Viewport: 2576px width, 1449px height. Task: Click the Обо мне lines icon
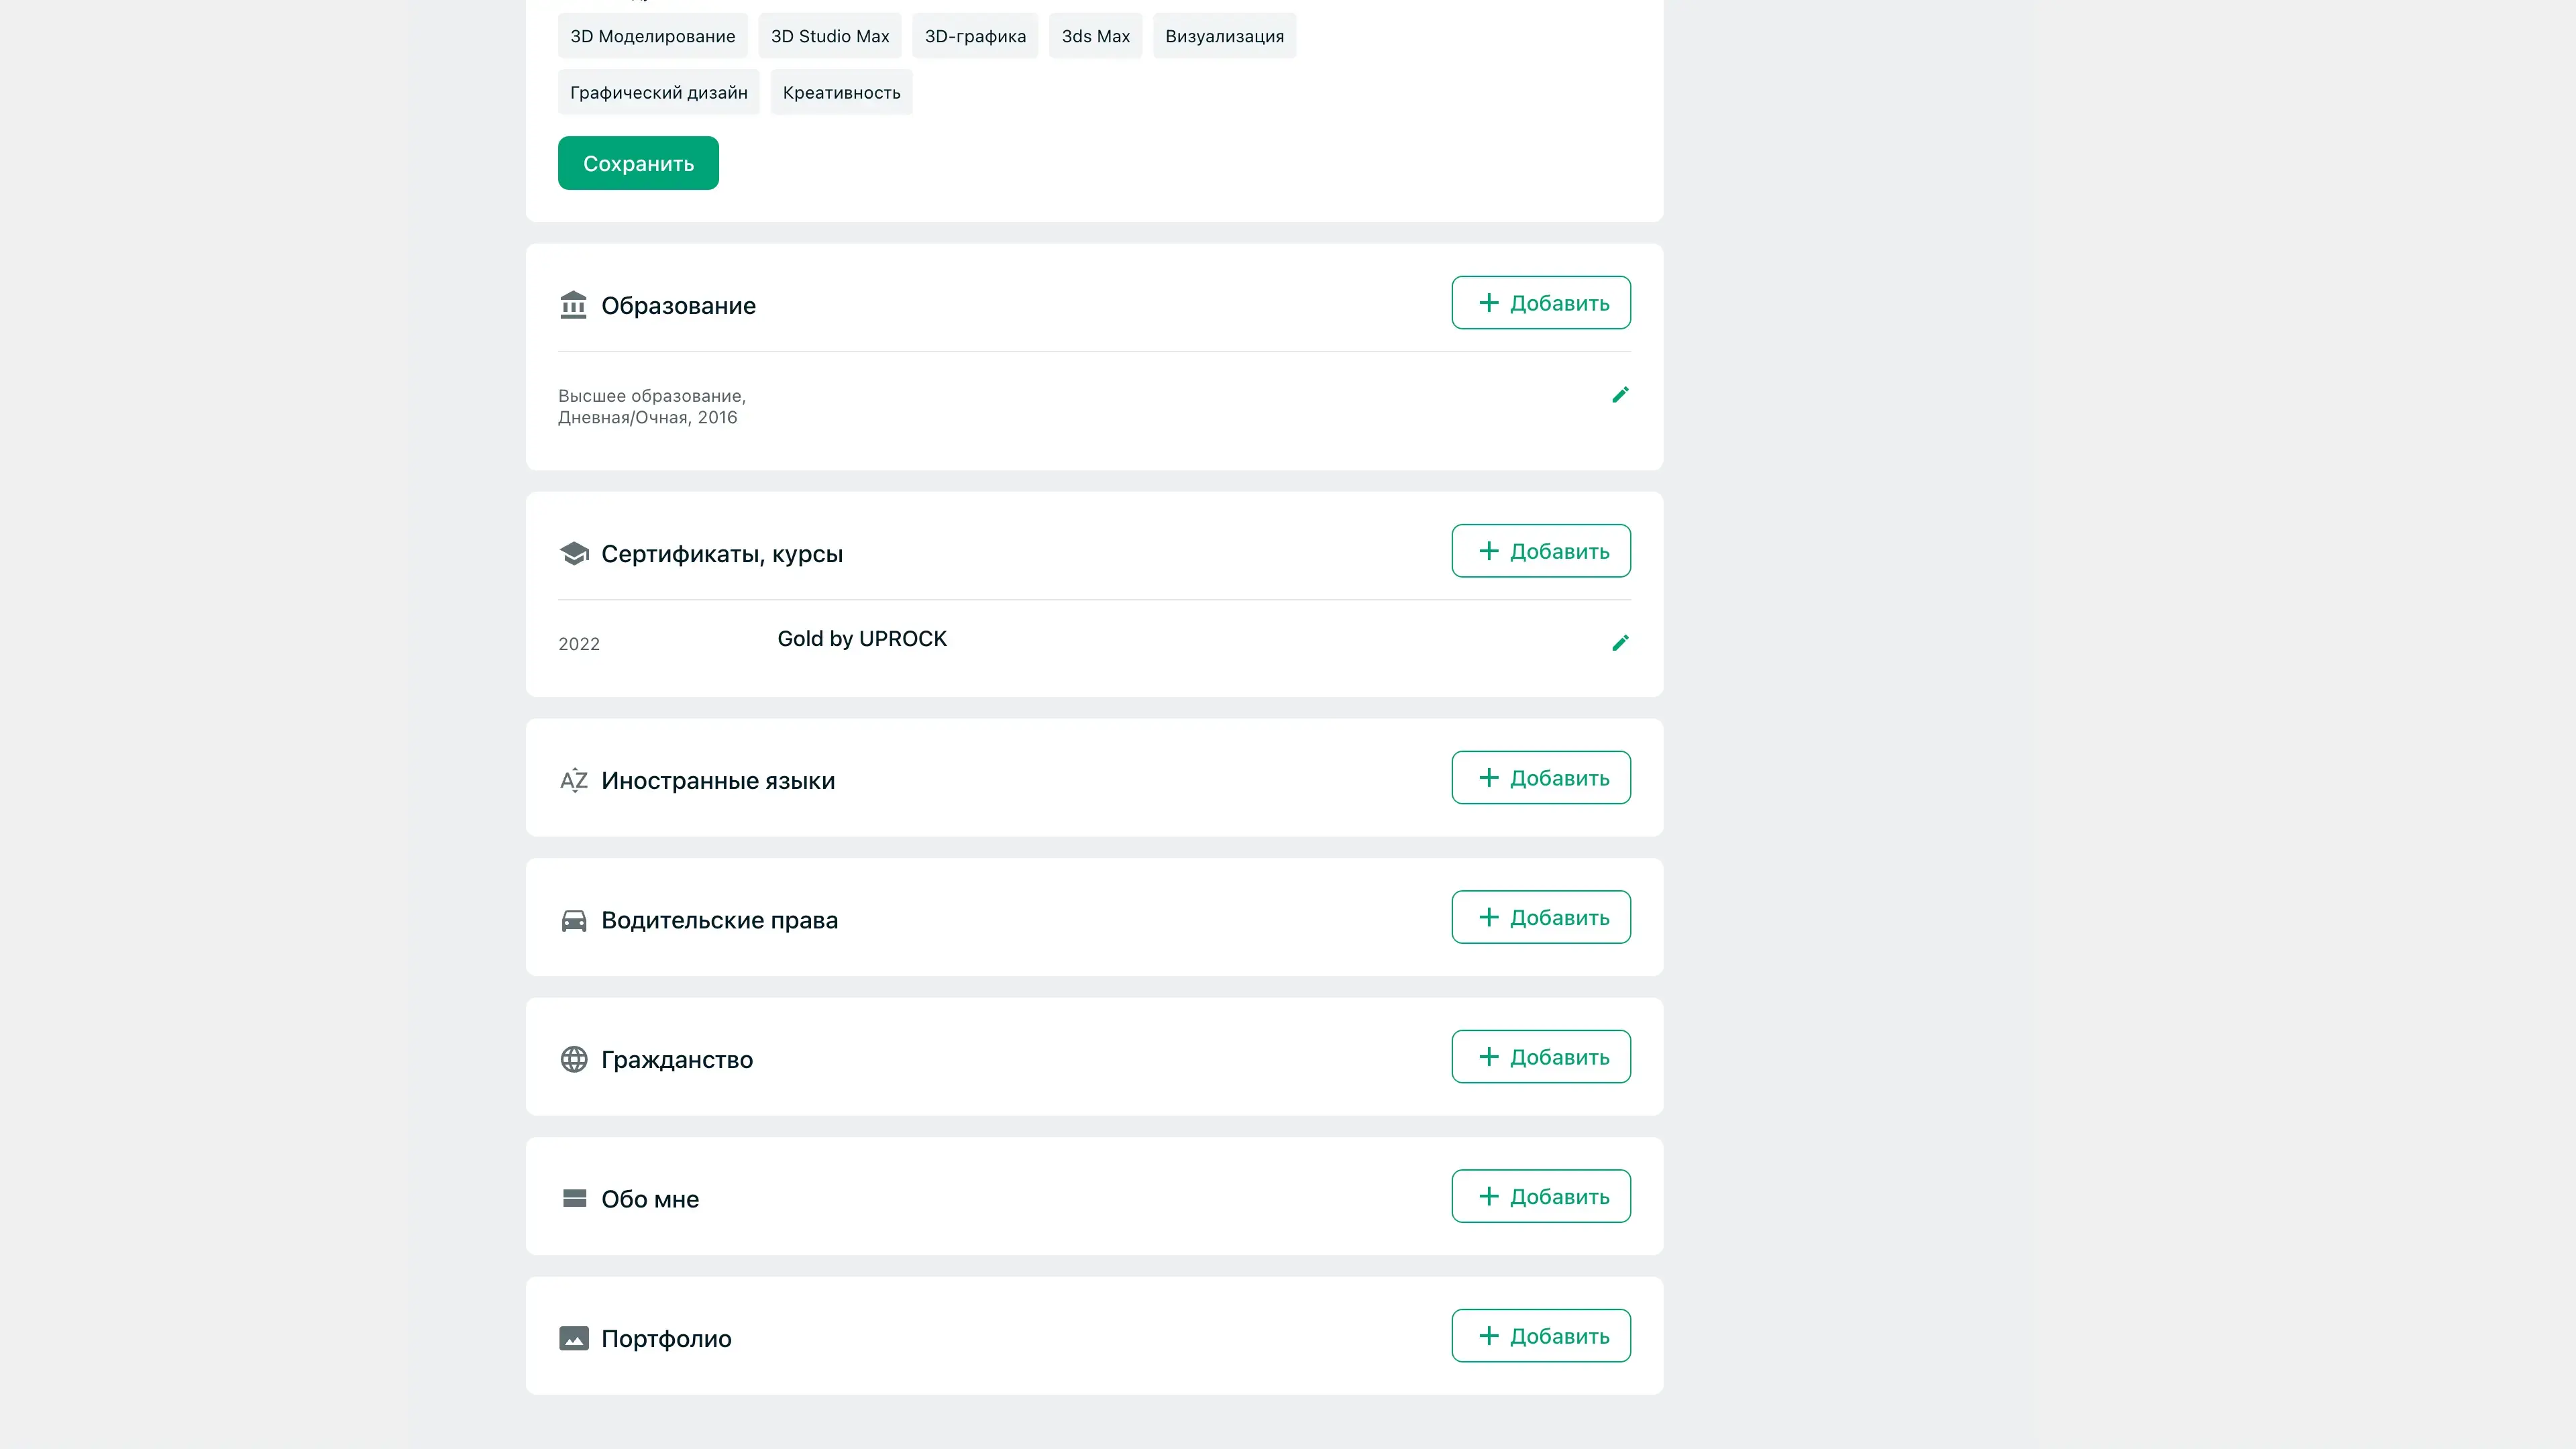[x=573, y=1198]
